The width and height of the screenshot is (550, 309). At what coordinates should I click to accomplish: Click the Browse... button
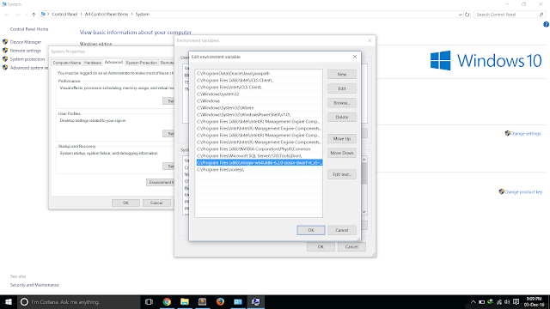tap(342, 103)
